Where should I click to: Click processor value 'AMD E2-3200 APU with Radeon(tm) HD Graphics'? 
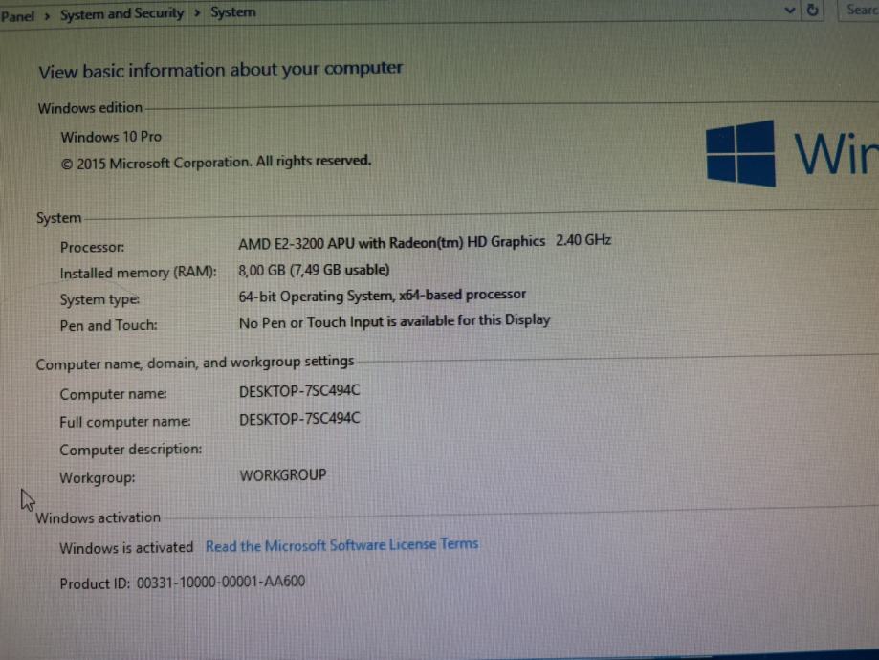click(x=391, y=243)
